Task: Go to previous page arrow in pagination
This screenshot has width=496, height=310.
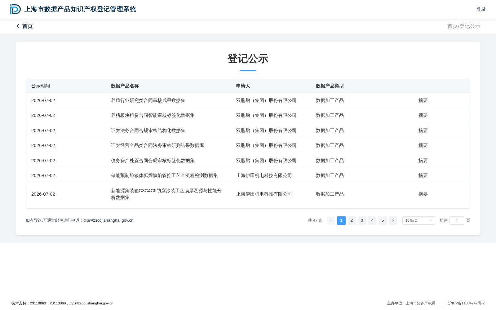Action: click(x=331, y=220)
